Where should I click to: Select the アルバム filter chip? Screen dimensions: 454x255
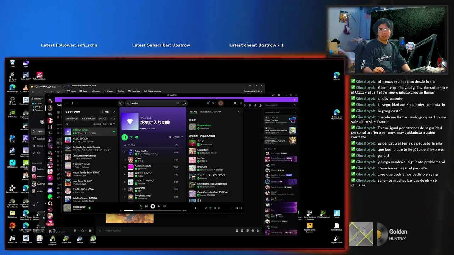[x=103, y=119]
